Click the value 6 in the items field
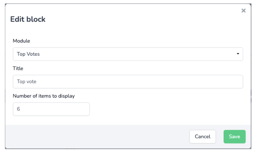The width and height of the screenshot is (256, 153). tap(18, 109)
